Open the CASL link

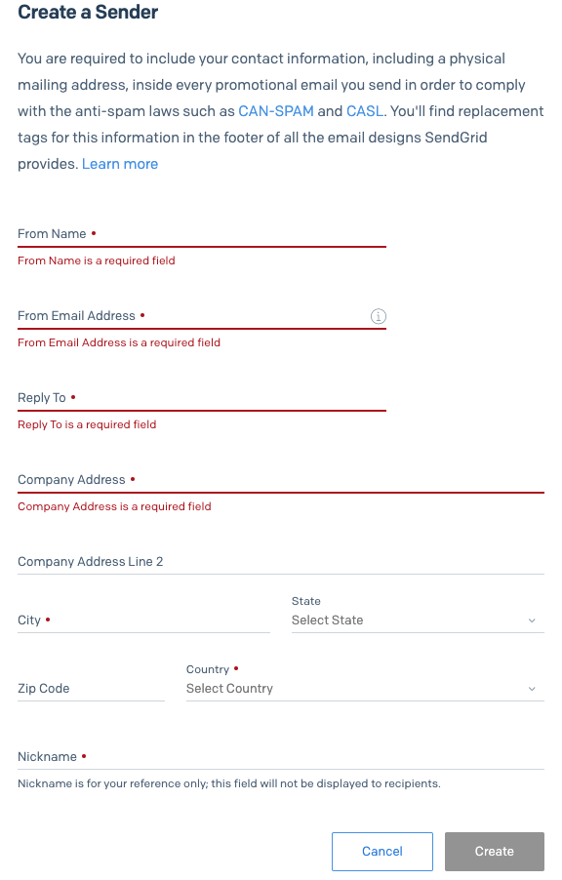(x=364, y=111)
